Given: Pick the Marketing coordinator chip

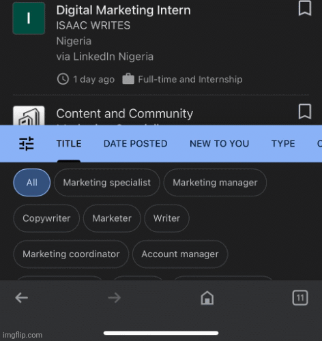Looking at the screenshot, I should tap(71, 254).
